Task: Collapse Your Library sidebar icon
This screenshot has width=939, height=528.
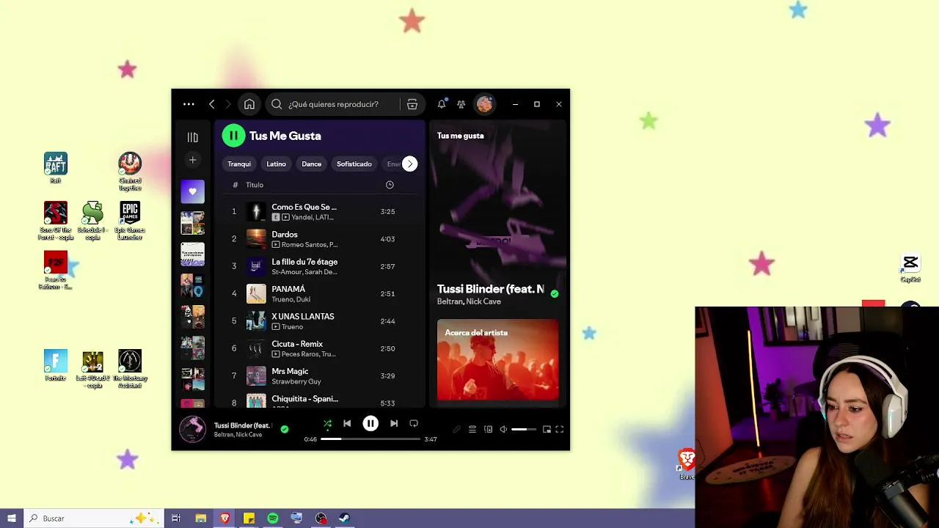Action: 193,137
